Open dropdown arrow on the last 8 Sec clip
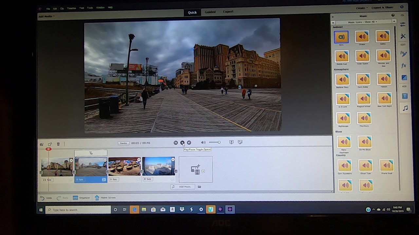The height and width of the screenshot is (235, 419). [x=173, y=159]
